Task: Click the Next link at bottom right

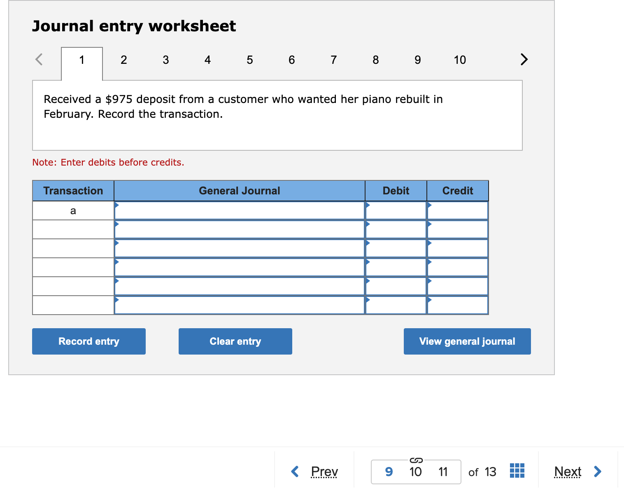Action: 568,472
